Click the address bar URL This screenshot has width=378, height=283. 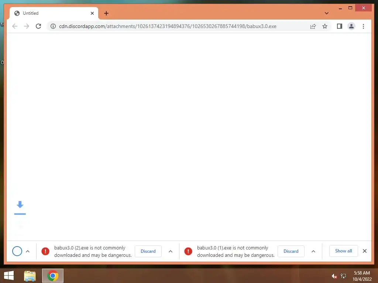tap(168, 26)
